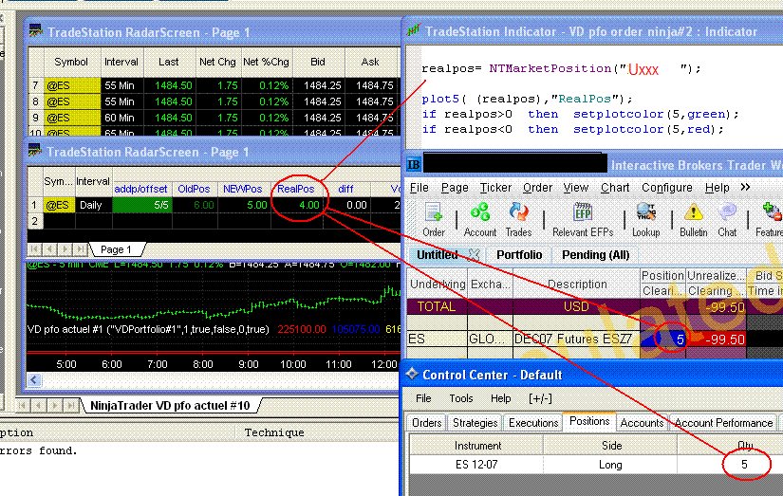Switch to the Accounts tab
Image resolution: width=783 pixels, height=496 pixels.
point(642,423)
